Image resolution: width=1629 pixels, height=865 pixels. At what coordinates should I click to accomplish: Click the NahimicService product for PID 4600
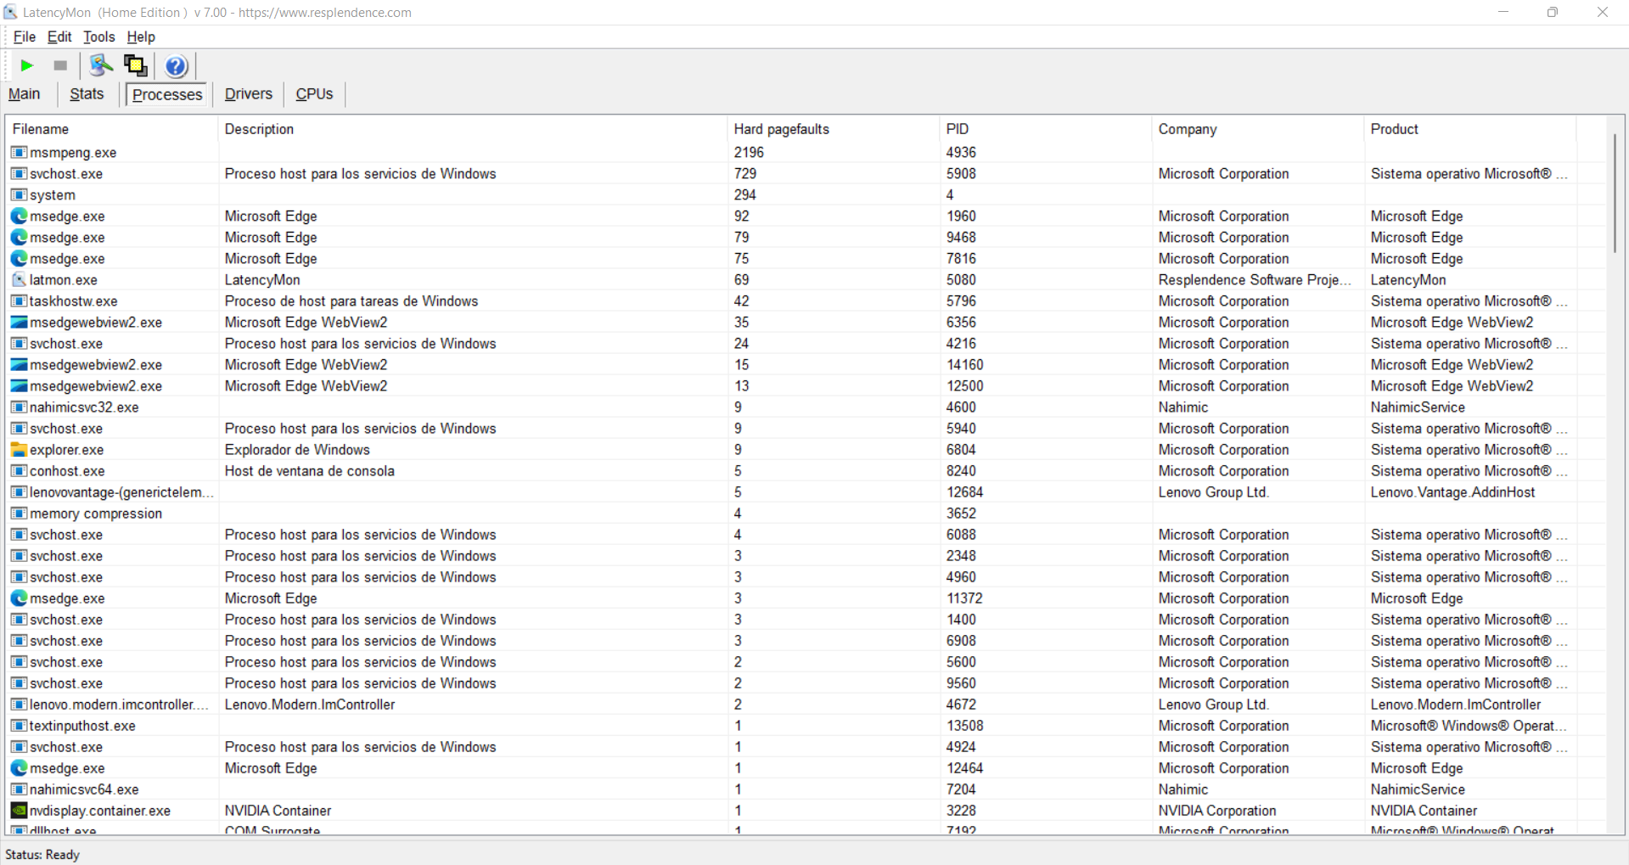1418,407
